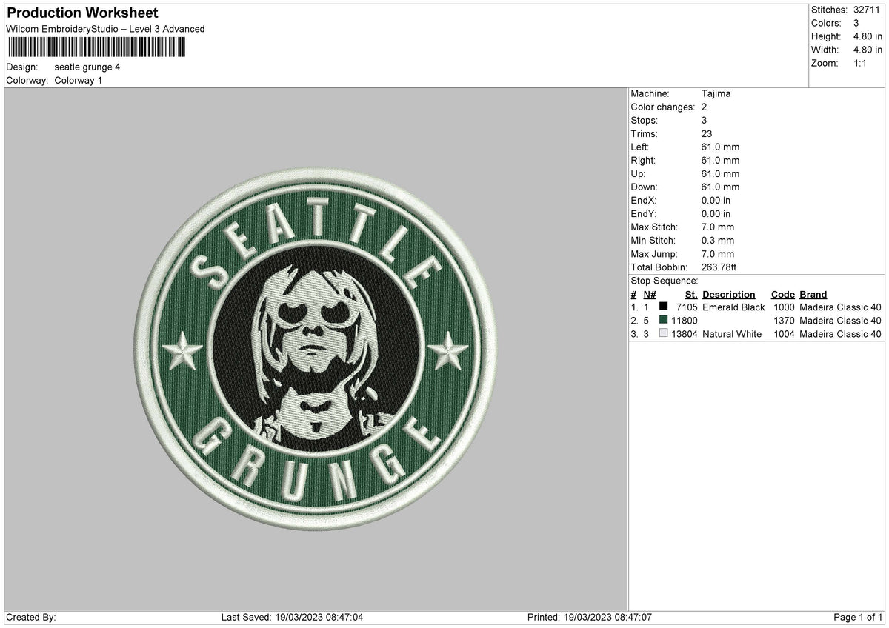Click the Max Jump value '7.0 mm'
This screenshot has width=889, height=628.
tap(718, 253)
